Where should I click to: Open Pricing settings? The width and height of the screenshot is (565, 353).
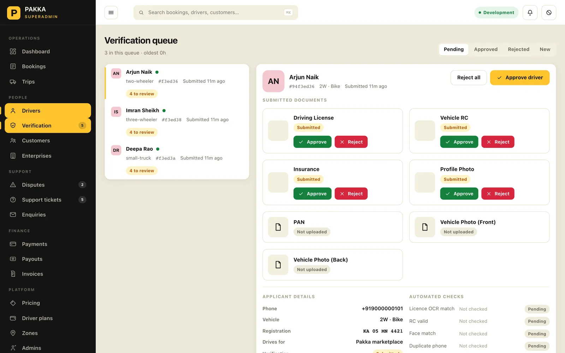(48, 303)
